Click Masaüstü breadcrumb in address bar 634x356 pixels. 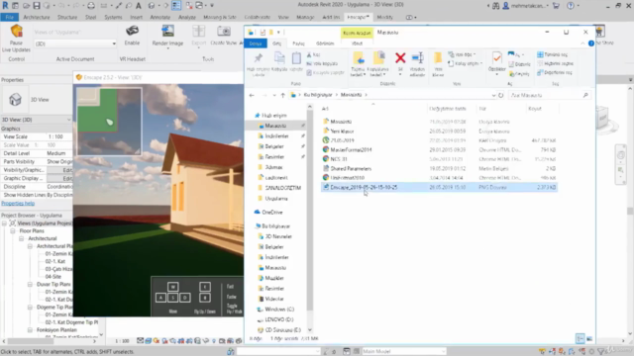[x=351, y=95]
